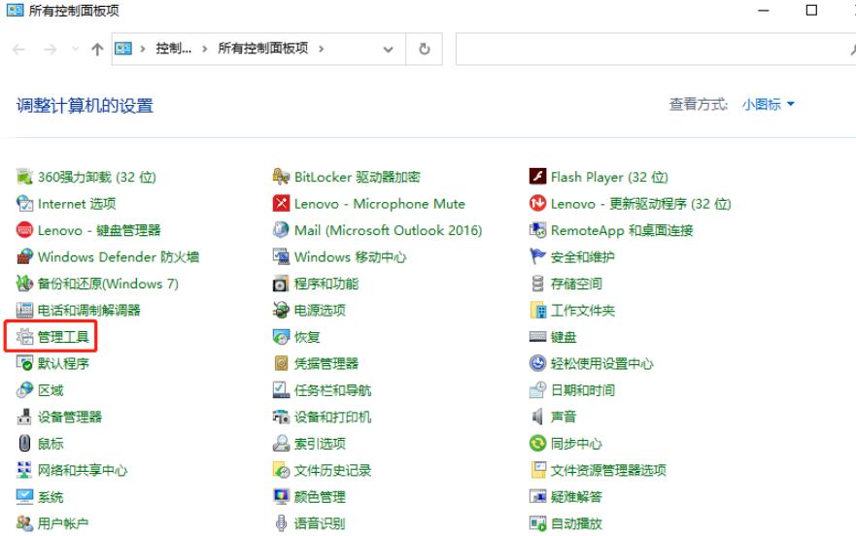Open the 存储空间 icon
The width and height of the screenshot is (856, 536).
(537, 284)
